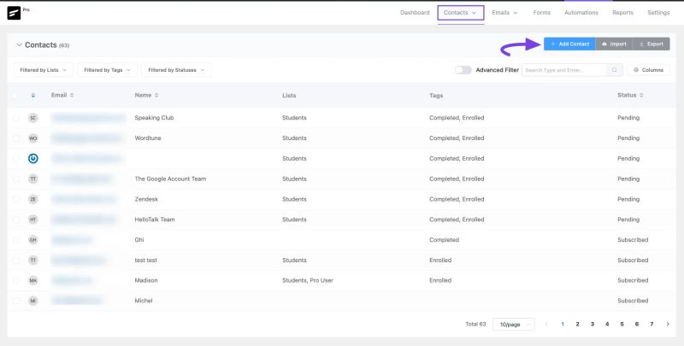Click the avatar for test test
The width and height of the screenshot is (684, 346).
click(x=32, y=261)
